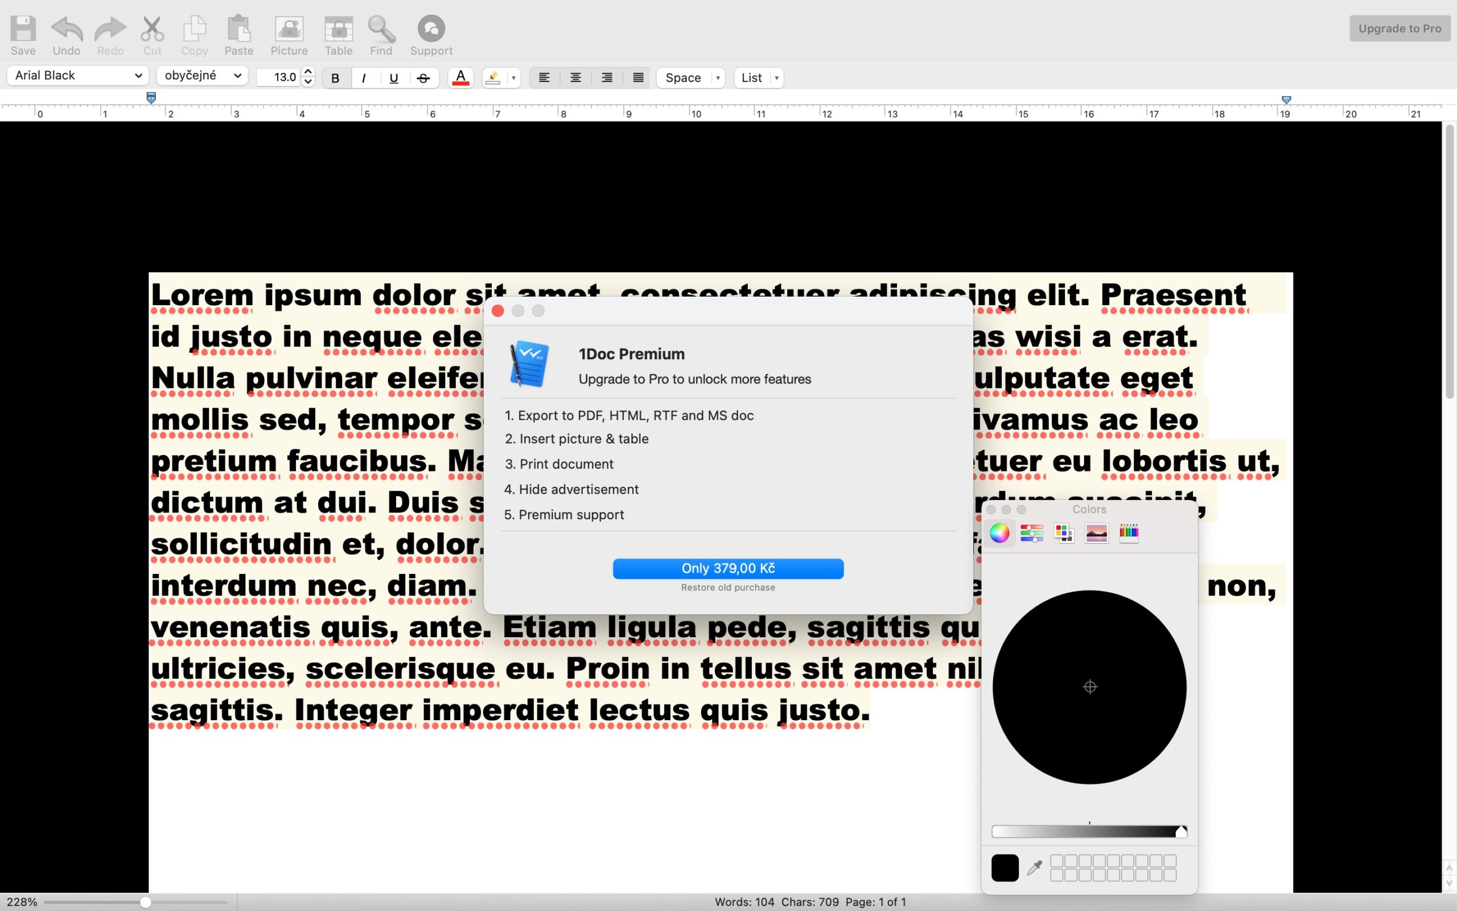Click the font size field showing 13.0
Screen dimensions: 1457x911
[279, 77]
